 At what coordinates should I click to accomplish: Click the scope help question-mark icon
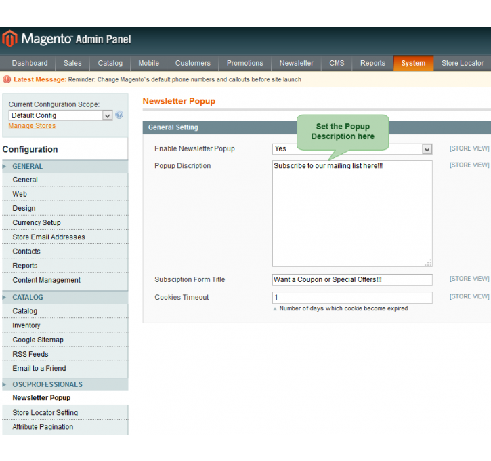[x=119, y=115]
